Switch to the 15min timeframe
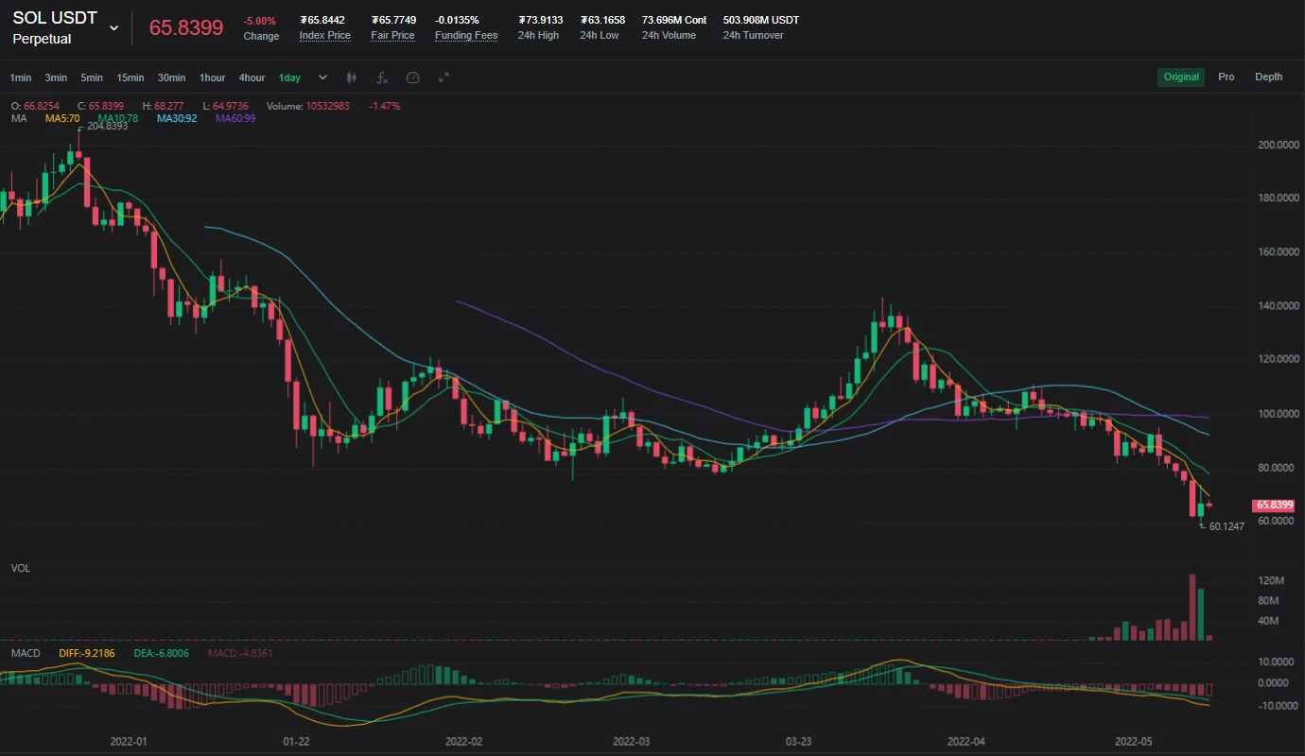This screenshot has width=1305, height=756. pos(130,77)
